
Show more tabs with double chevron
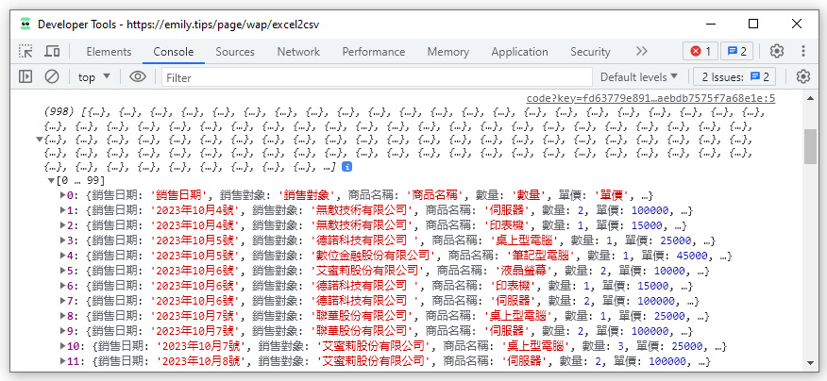pos(641,51)
